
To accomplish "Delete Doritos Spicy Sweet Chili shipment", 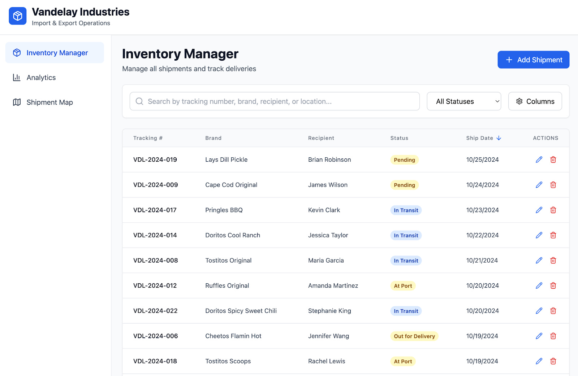I will (x=553, y=311).
